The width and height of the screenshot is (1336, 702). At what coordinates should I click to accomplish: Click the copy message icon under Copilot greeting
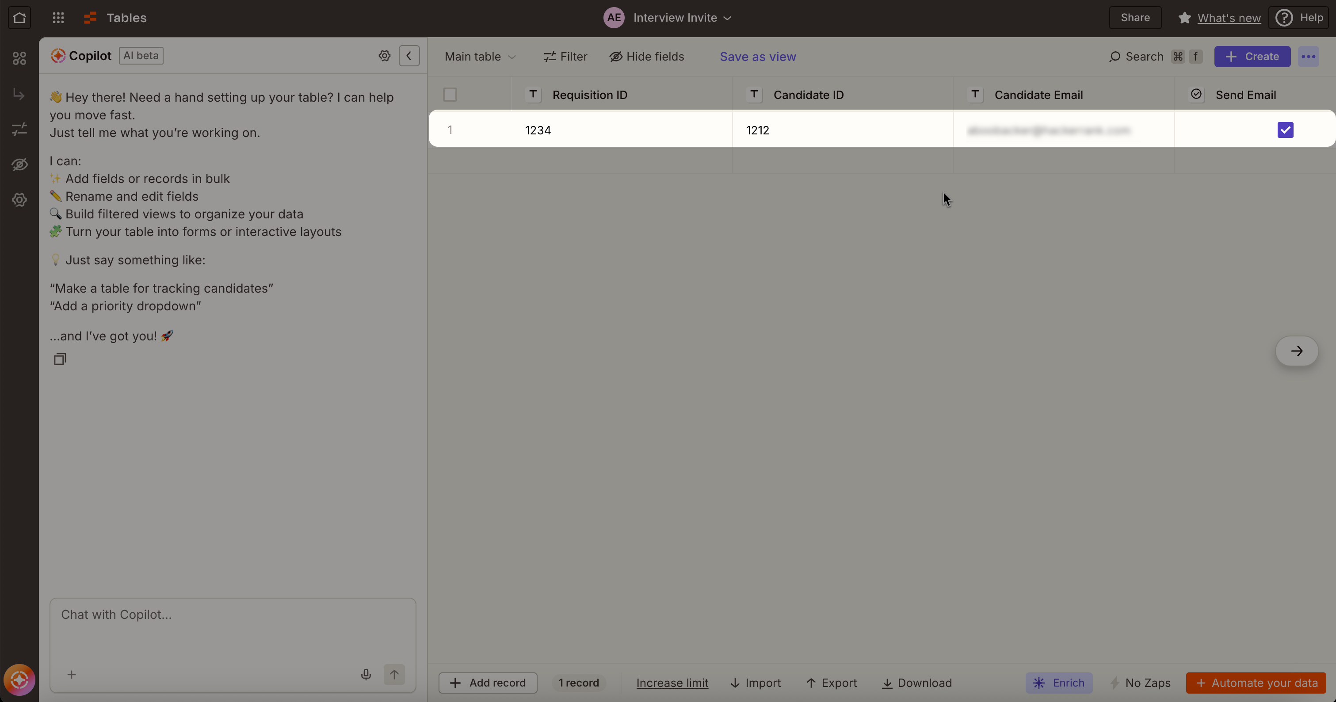pos(60,359)
